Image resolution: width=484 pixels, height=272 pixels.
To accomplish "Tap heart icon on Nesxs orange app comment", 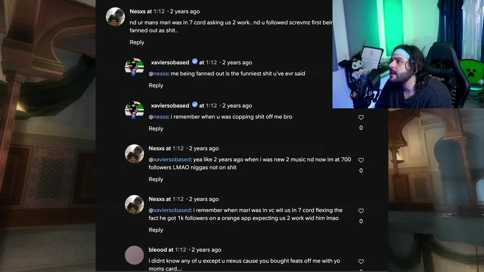I will [x=361, y=211].
